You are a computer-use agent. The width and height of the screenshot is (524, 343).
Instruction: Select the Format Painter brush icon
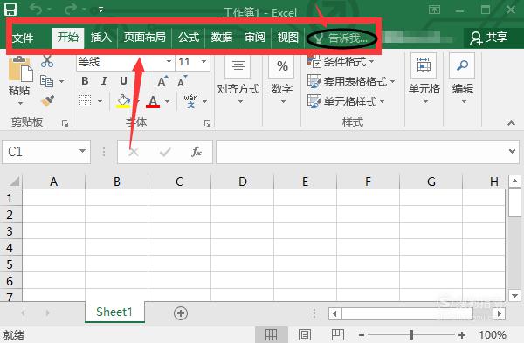click(48, 100)
